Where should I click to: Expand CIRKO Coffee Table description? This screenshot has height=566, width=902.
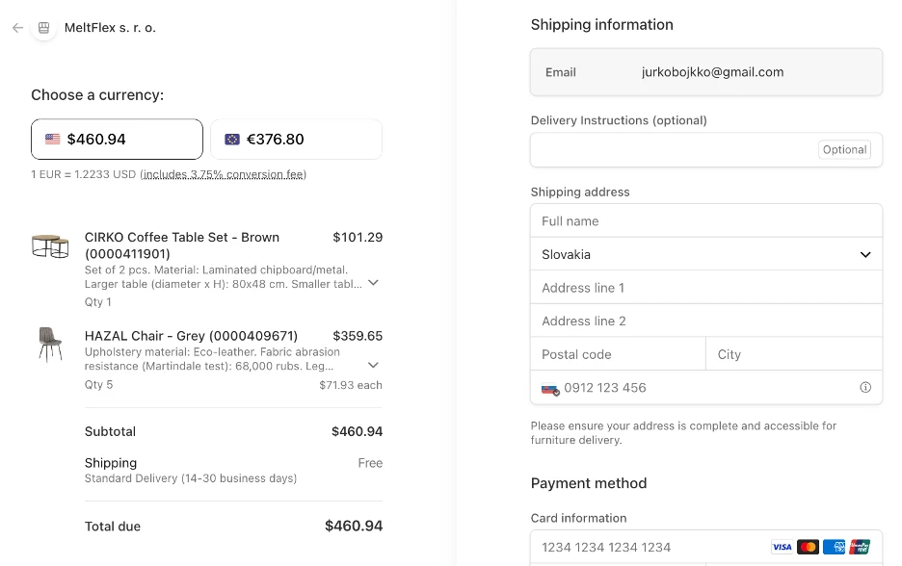[374, 283]
